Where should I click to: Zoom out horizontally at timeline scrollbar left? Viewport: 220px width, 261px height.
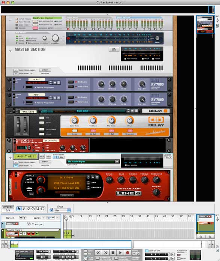pyautogui.click(x=3, y=244)
